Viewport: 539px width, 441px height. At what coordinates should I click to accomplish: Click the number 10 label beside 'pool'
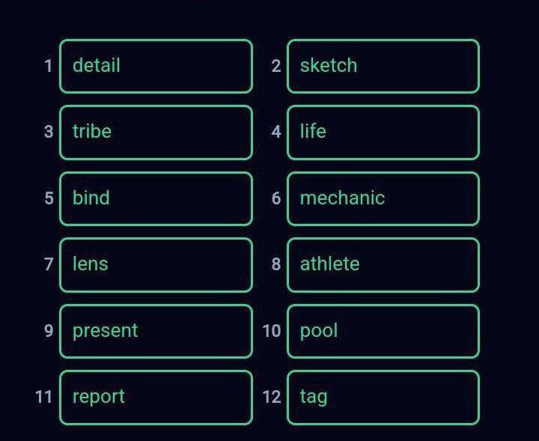click(272, 331)
